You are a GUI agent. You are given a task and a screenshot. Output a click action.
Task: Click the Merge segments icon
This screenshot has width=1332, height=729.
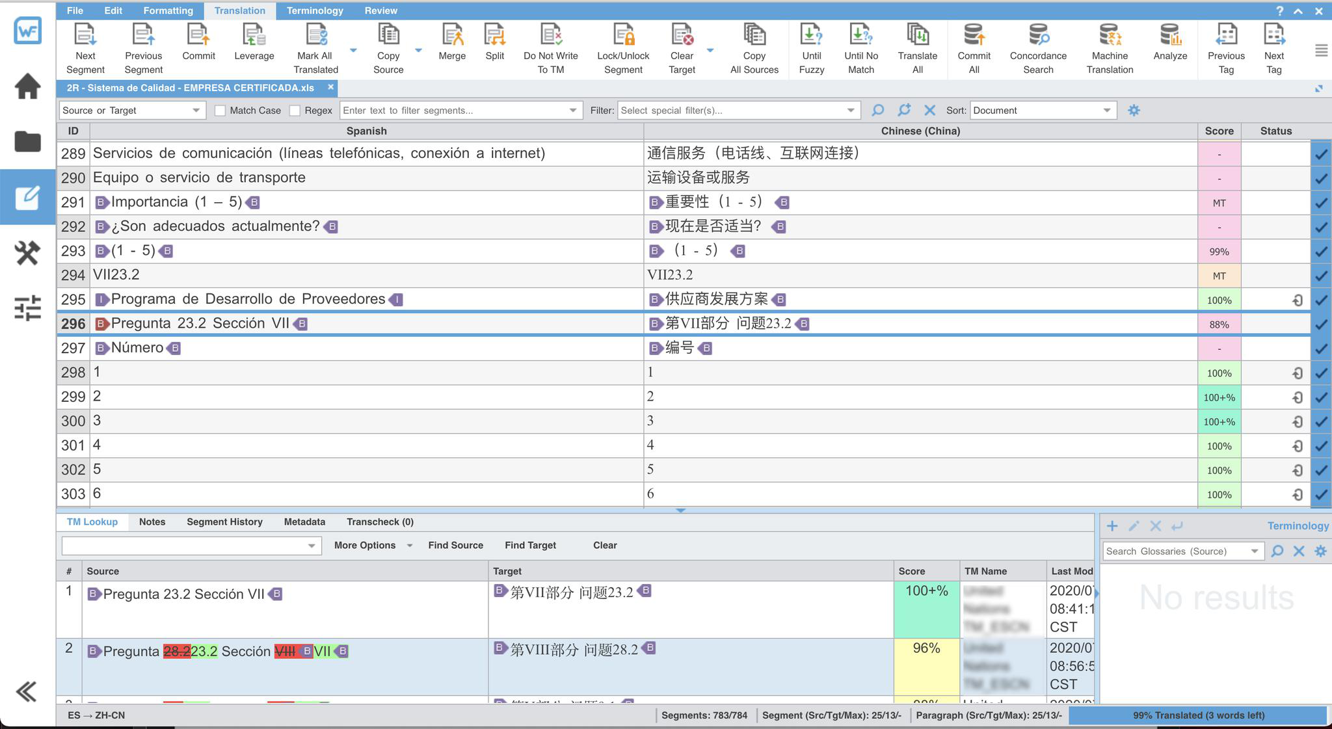point(452,34)
